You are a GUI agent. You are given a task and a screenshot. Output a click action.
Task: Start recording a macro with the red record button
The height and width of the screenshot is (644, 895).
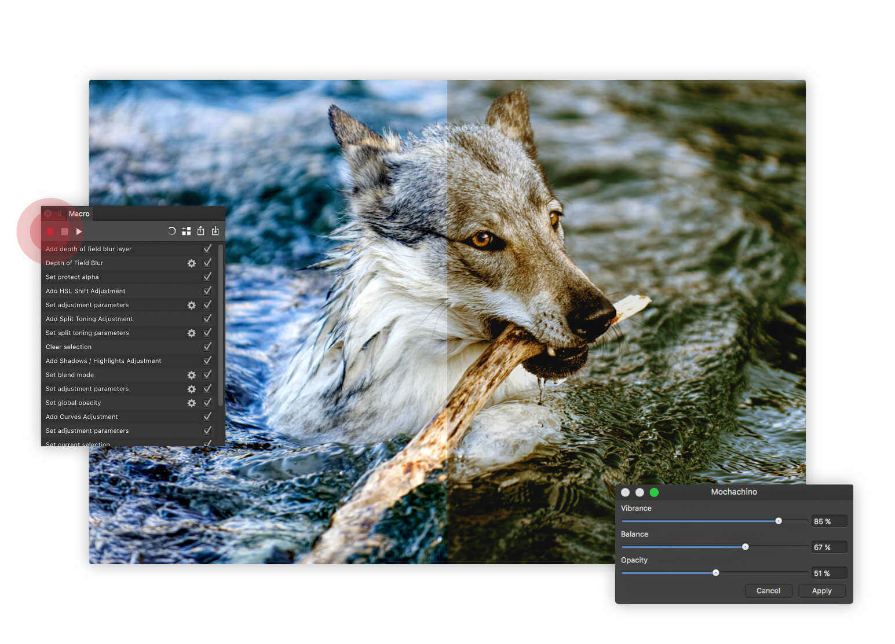pos(50,231)
